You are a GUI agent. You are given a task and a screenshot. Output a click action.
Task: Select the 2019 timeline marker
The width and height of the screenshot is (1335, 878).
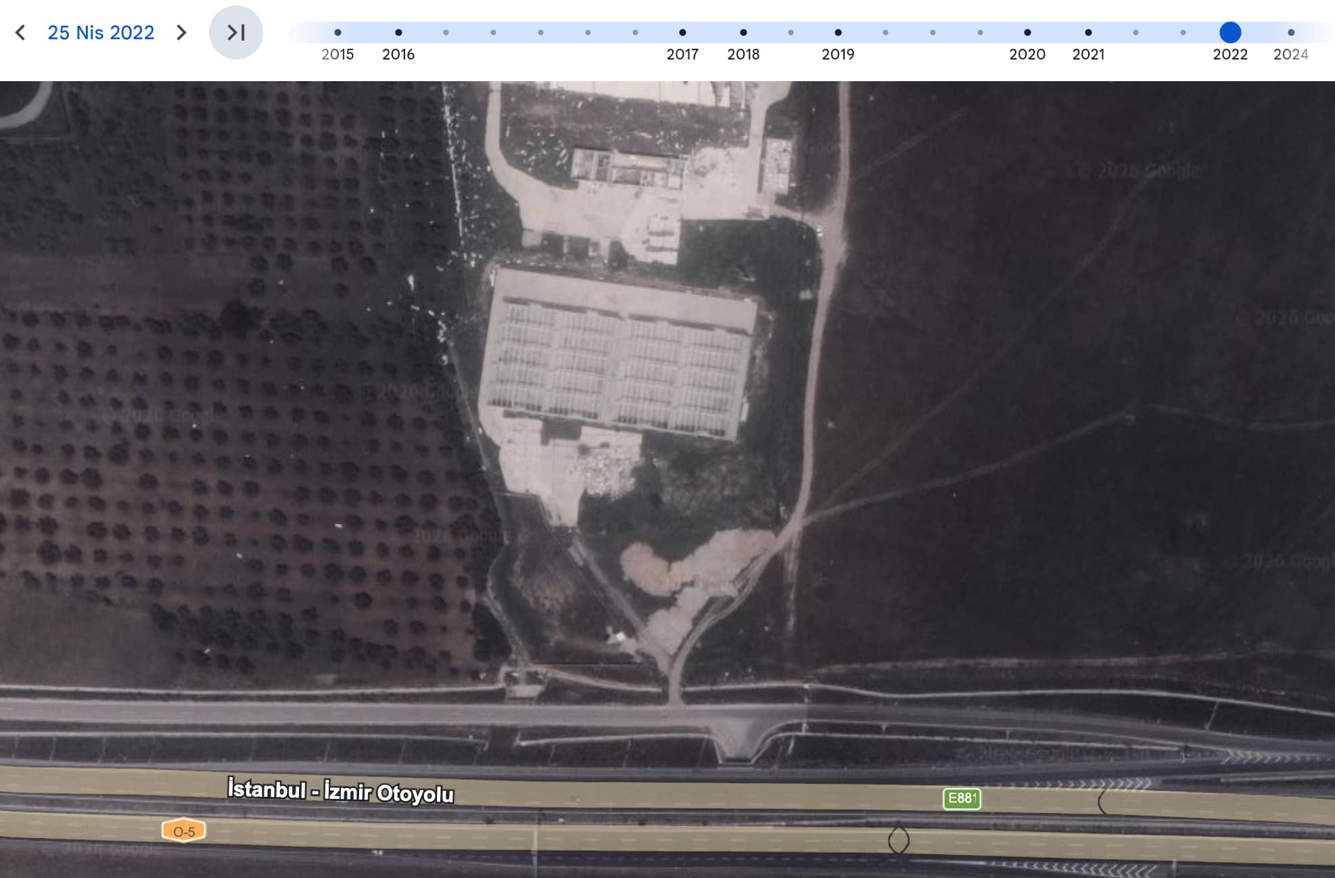pyautogui.click(x=838, y=32)
